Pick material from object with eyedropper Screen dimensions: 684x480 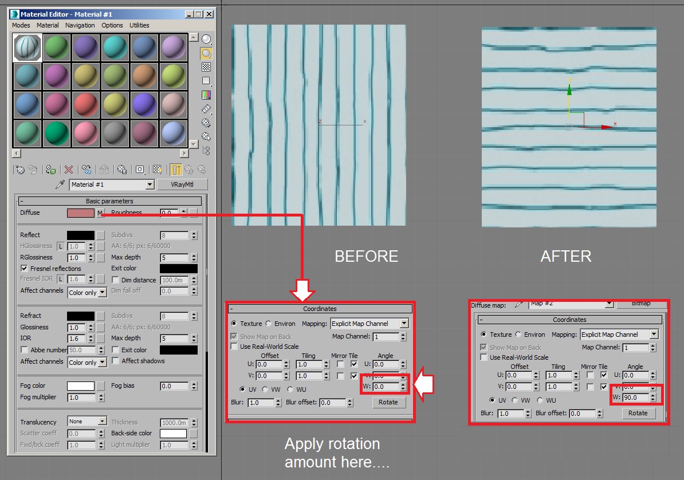60,184
